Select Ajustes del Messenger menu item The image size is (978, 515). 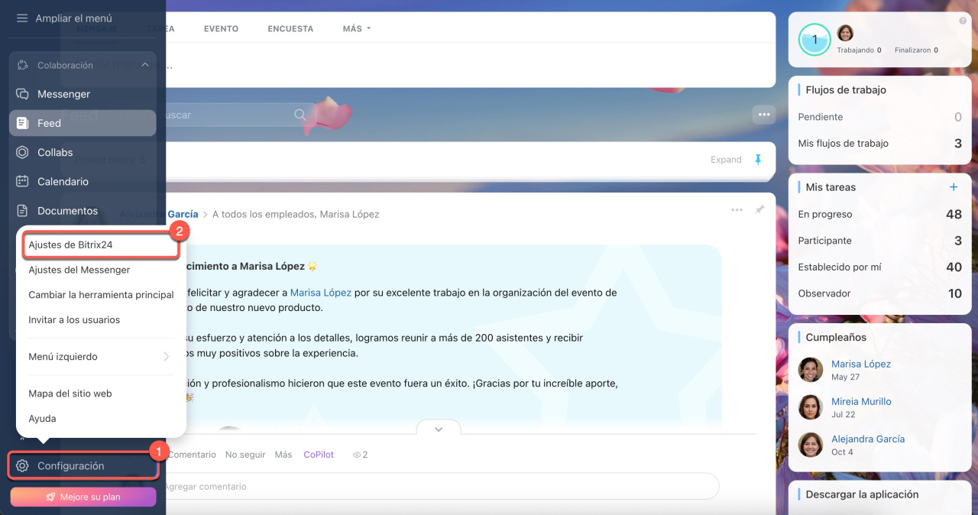coord(79,270)
